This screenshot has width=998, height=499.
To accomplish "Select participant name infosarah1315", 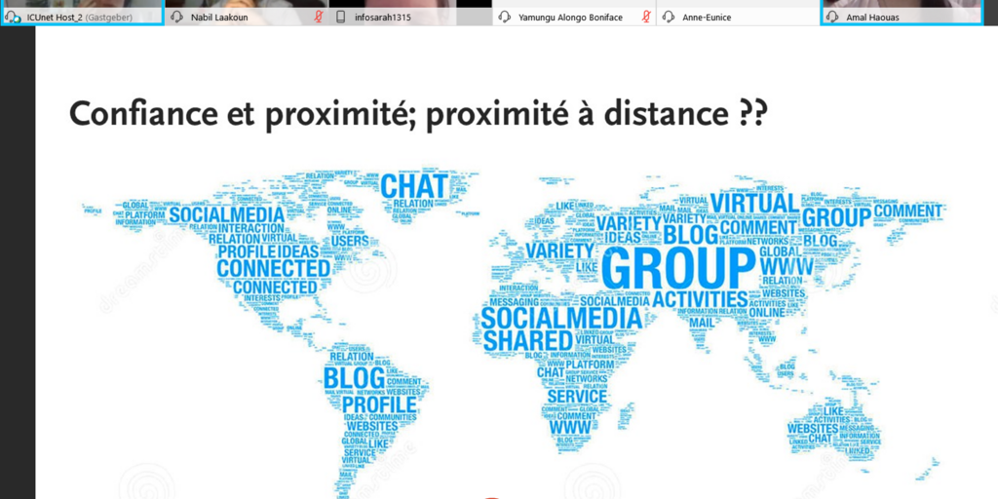I will point(384,18).
